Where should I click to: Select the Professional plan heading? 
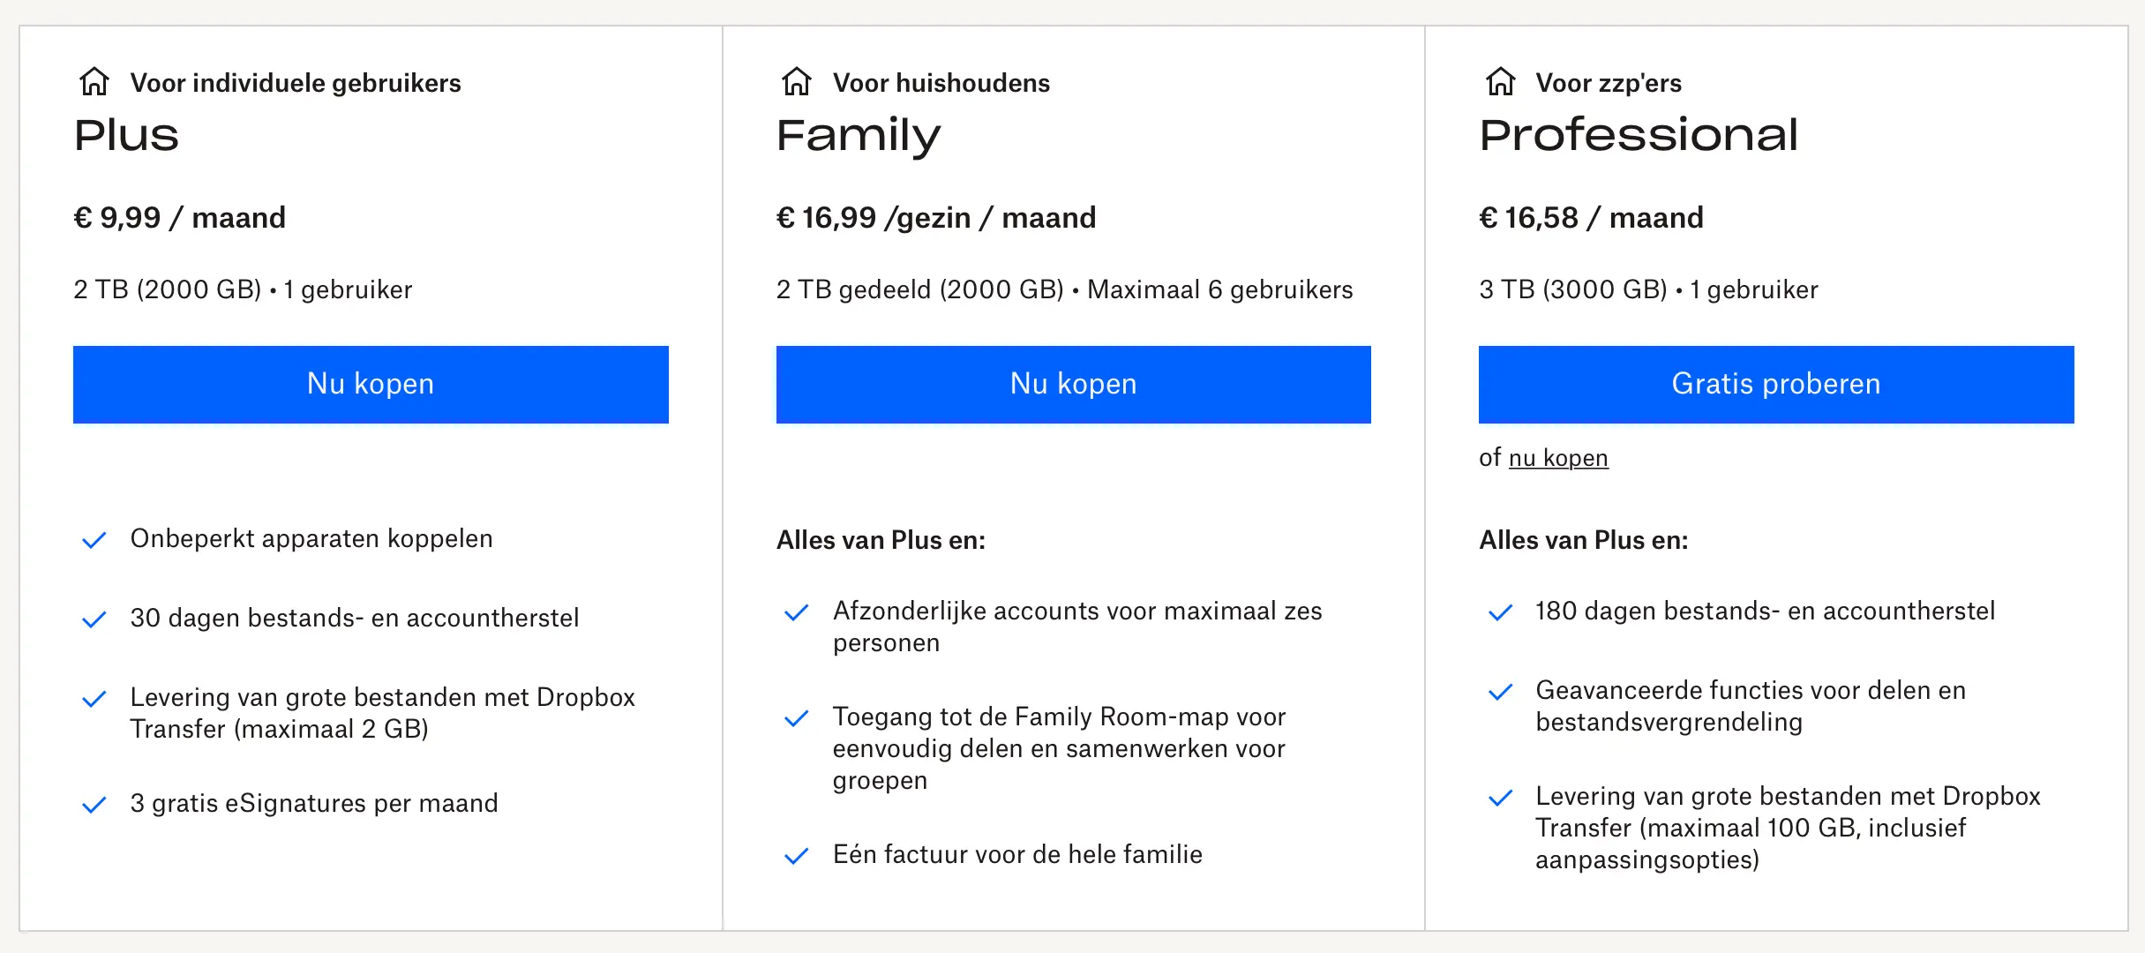(1639, 136)
